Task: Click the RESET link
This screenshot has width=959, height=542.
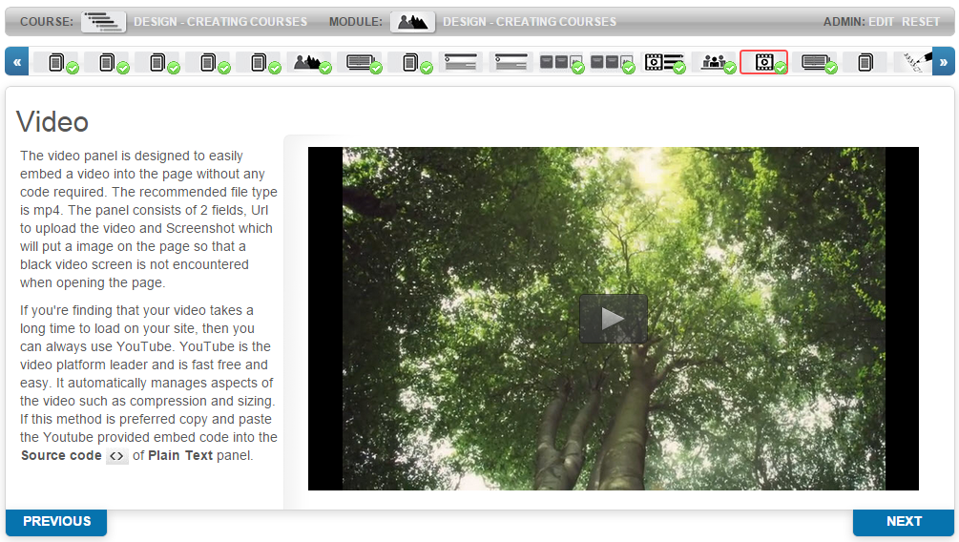Action: coord(921,22)
